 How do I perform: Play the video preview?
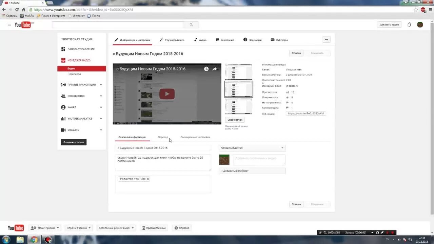coord(167,94)
